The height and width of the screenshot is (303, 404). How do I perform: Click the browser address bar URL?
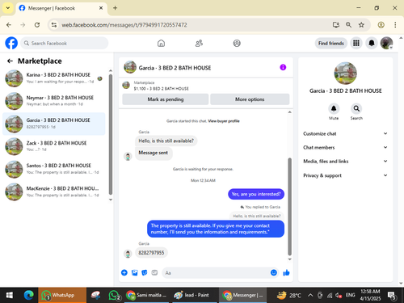[x=124, y=25]
